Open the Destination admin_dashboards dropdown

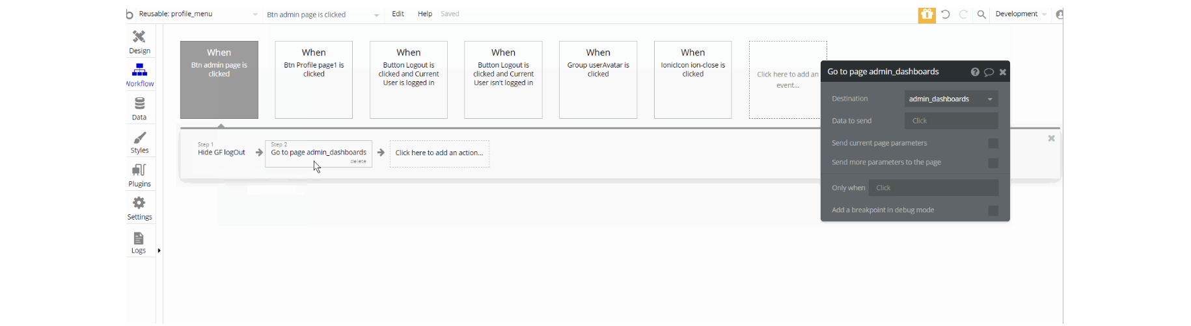point(951,99)
